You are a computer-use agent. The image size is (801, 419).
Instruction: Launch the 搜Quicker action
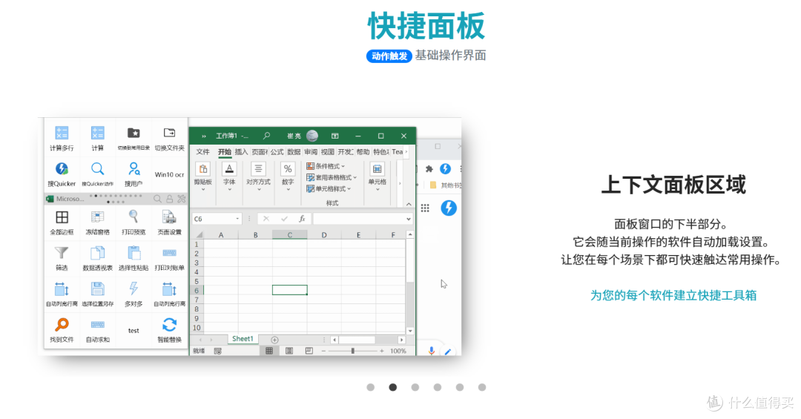pyautogui.click(x=62, y=174)
